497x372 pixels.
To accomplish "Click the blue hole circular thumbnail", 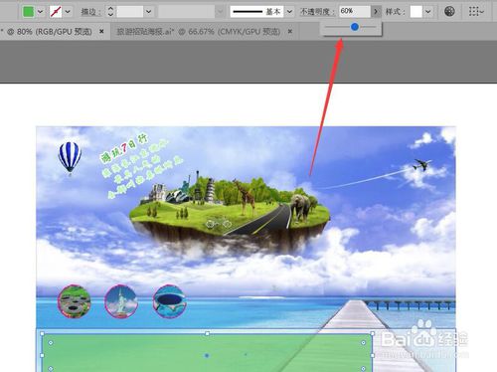I will 169,301.
